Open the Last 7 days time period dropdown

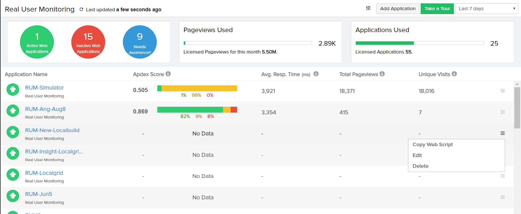tap(487, 9)
